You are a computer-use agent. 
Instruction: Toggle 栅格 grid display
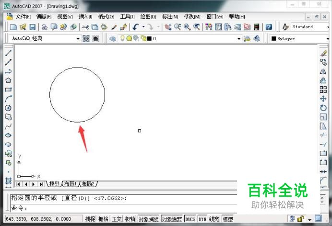pos(103,219)
